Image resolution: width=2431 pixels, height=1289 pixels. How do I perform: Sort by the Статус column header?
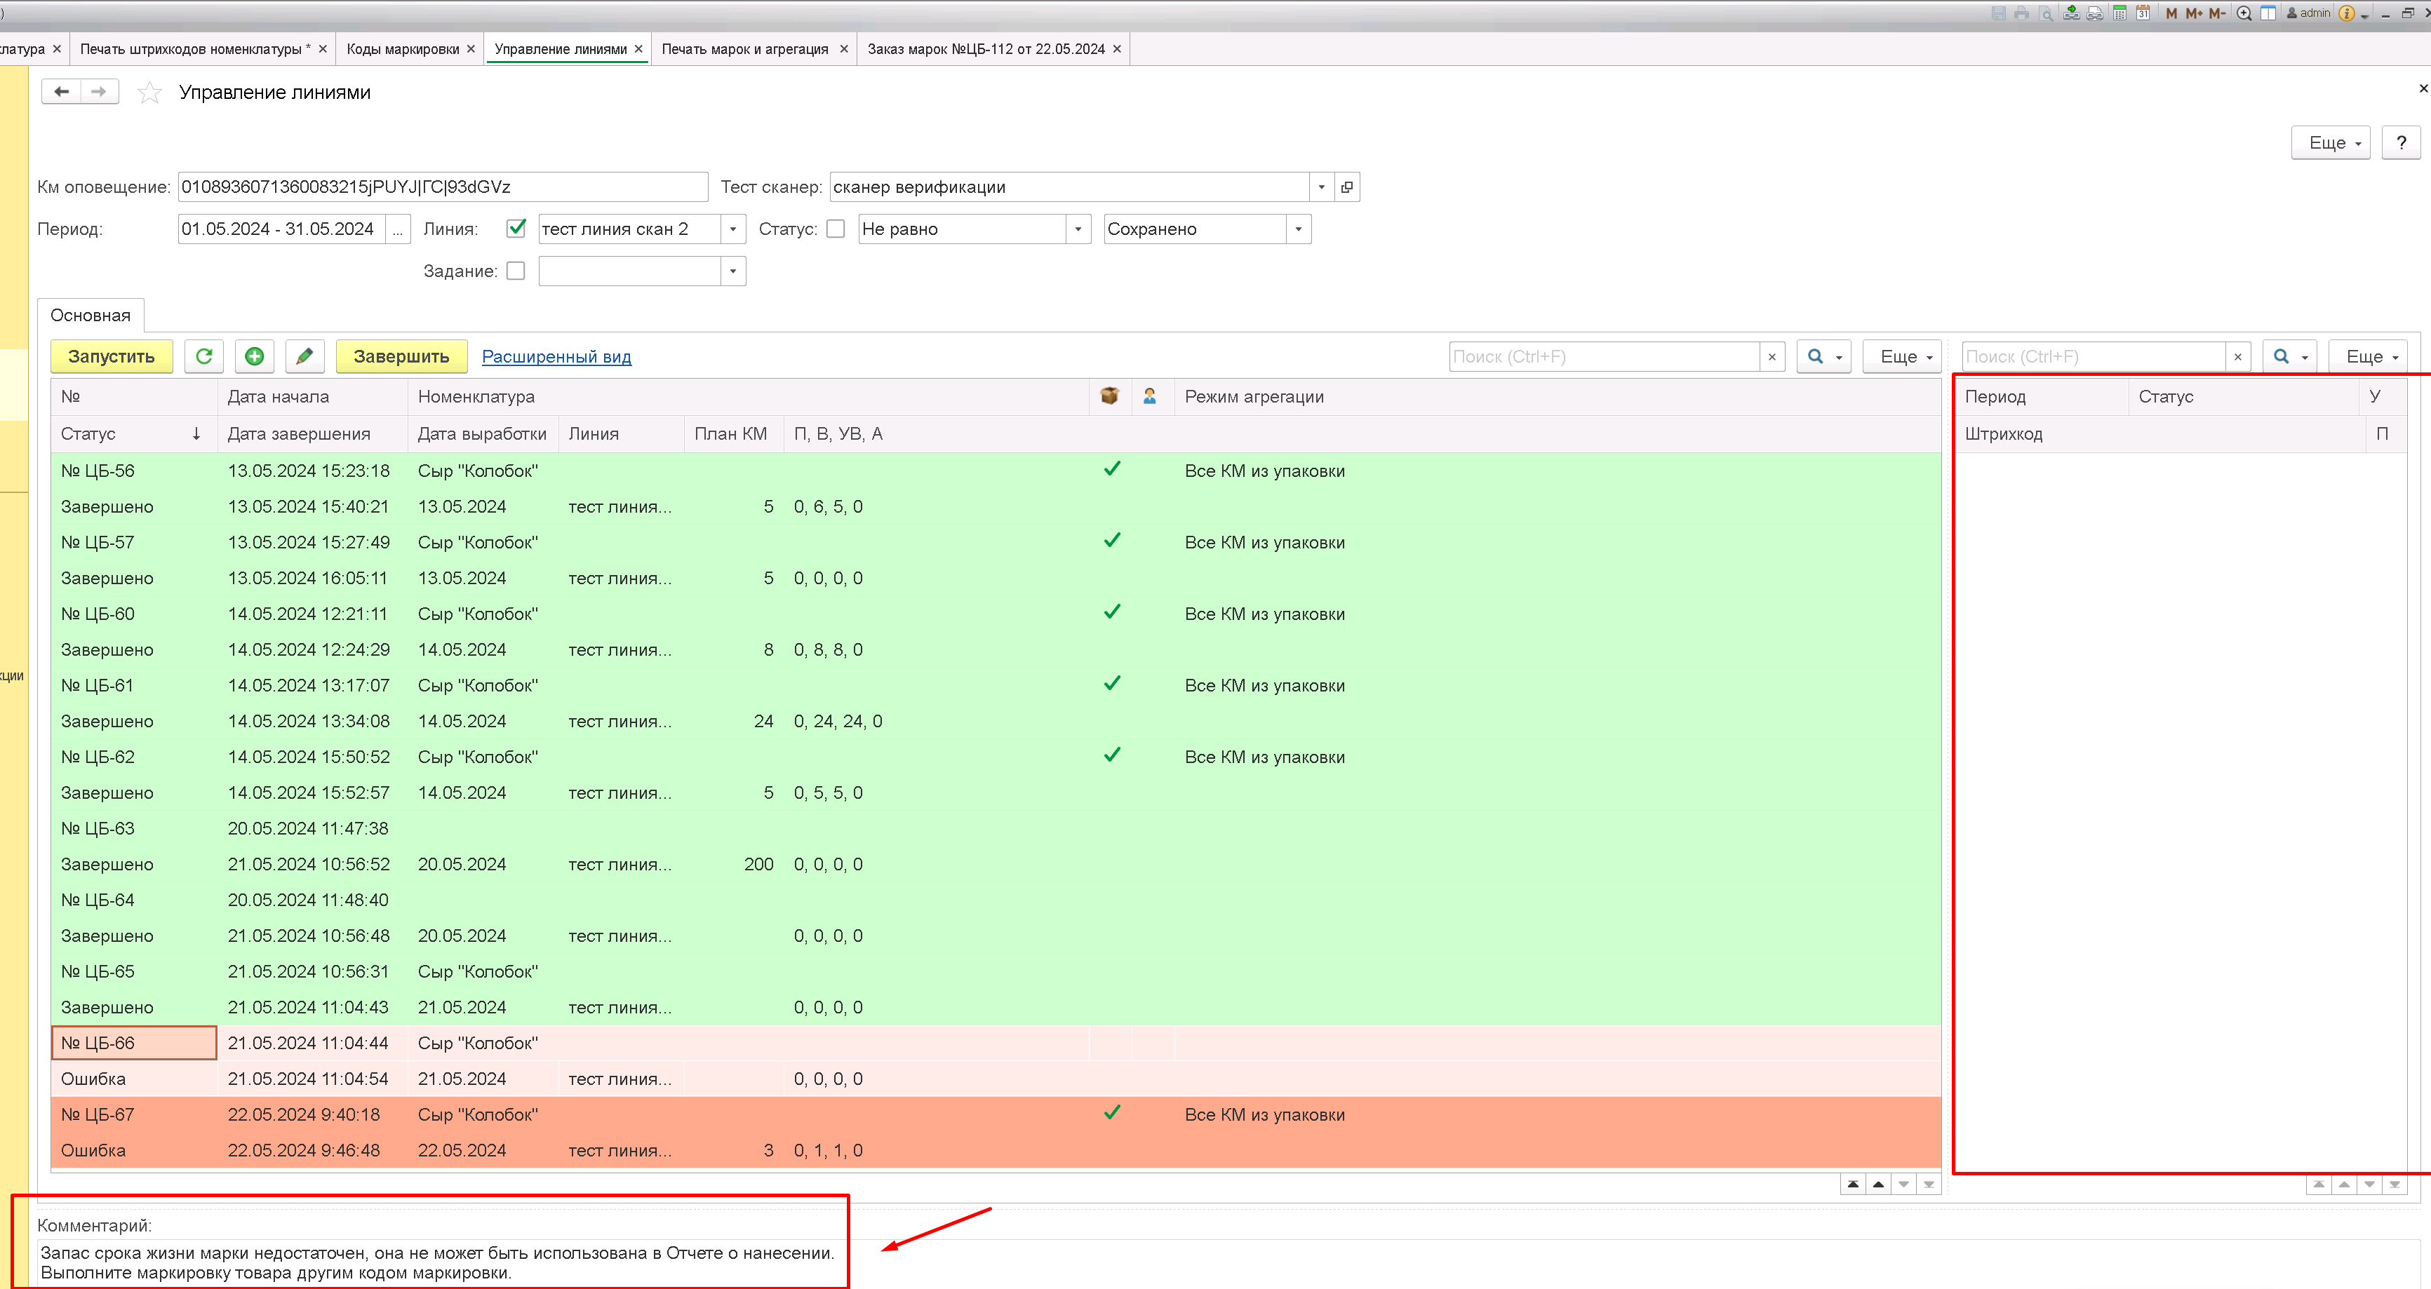134,434
